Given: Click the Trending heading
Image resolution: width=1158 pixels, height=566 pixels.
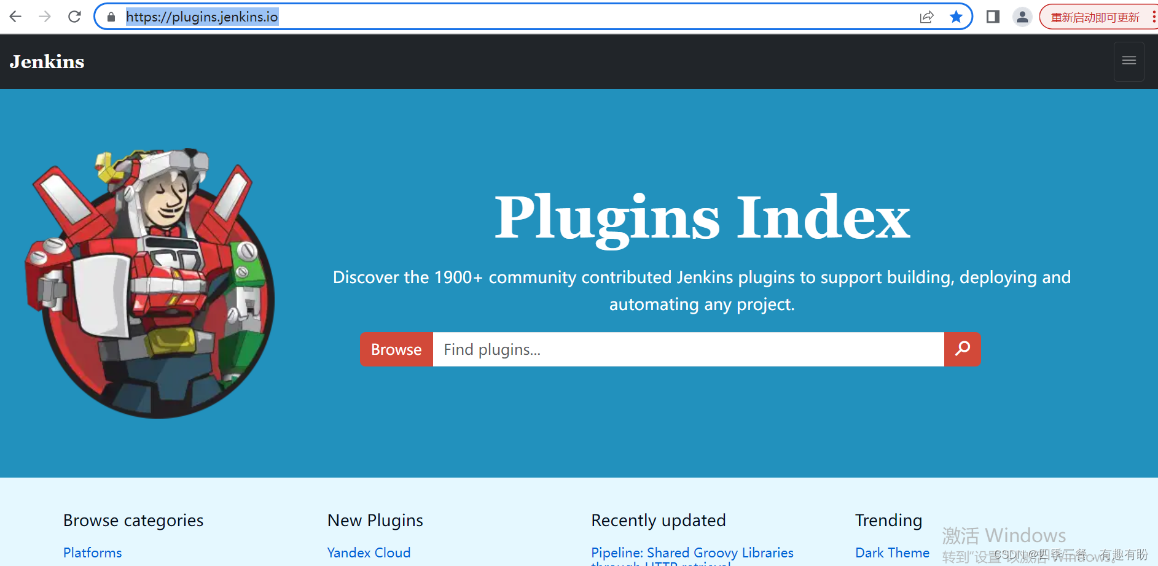Looking at the screenshot, I should click(x=889, y=521).
